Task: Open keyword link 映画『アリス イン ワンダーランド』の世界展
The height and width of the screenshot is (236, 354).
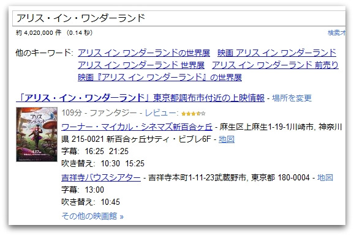Action: tap(160, 77)
